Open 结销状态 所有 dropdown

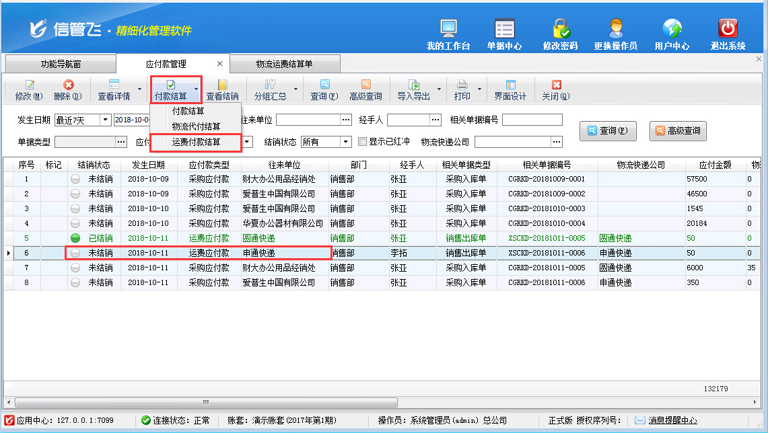(345, 142)
